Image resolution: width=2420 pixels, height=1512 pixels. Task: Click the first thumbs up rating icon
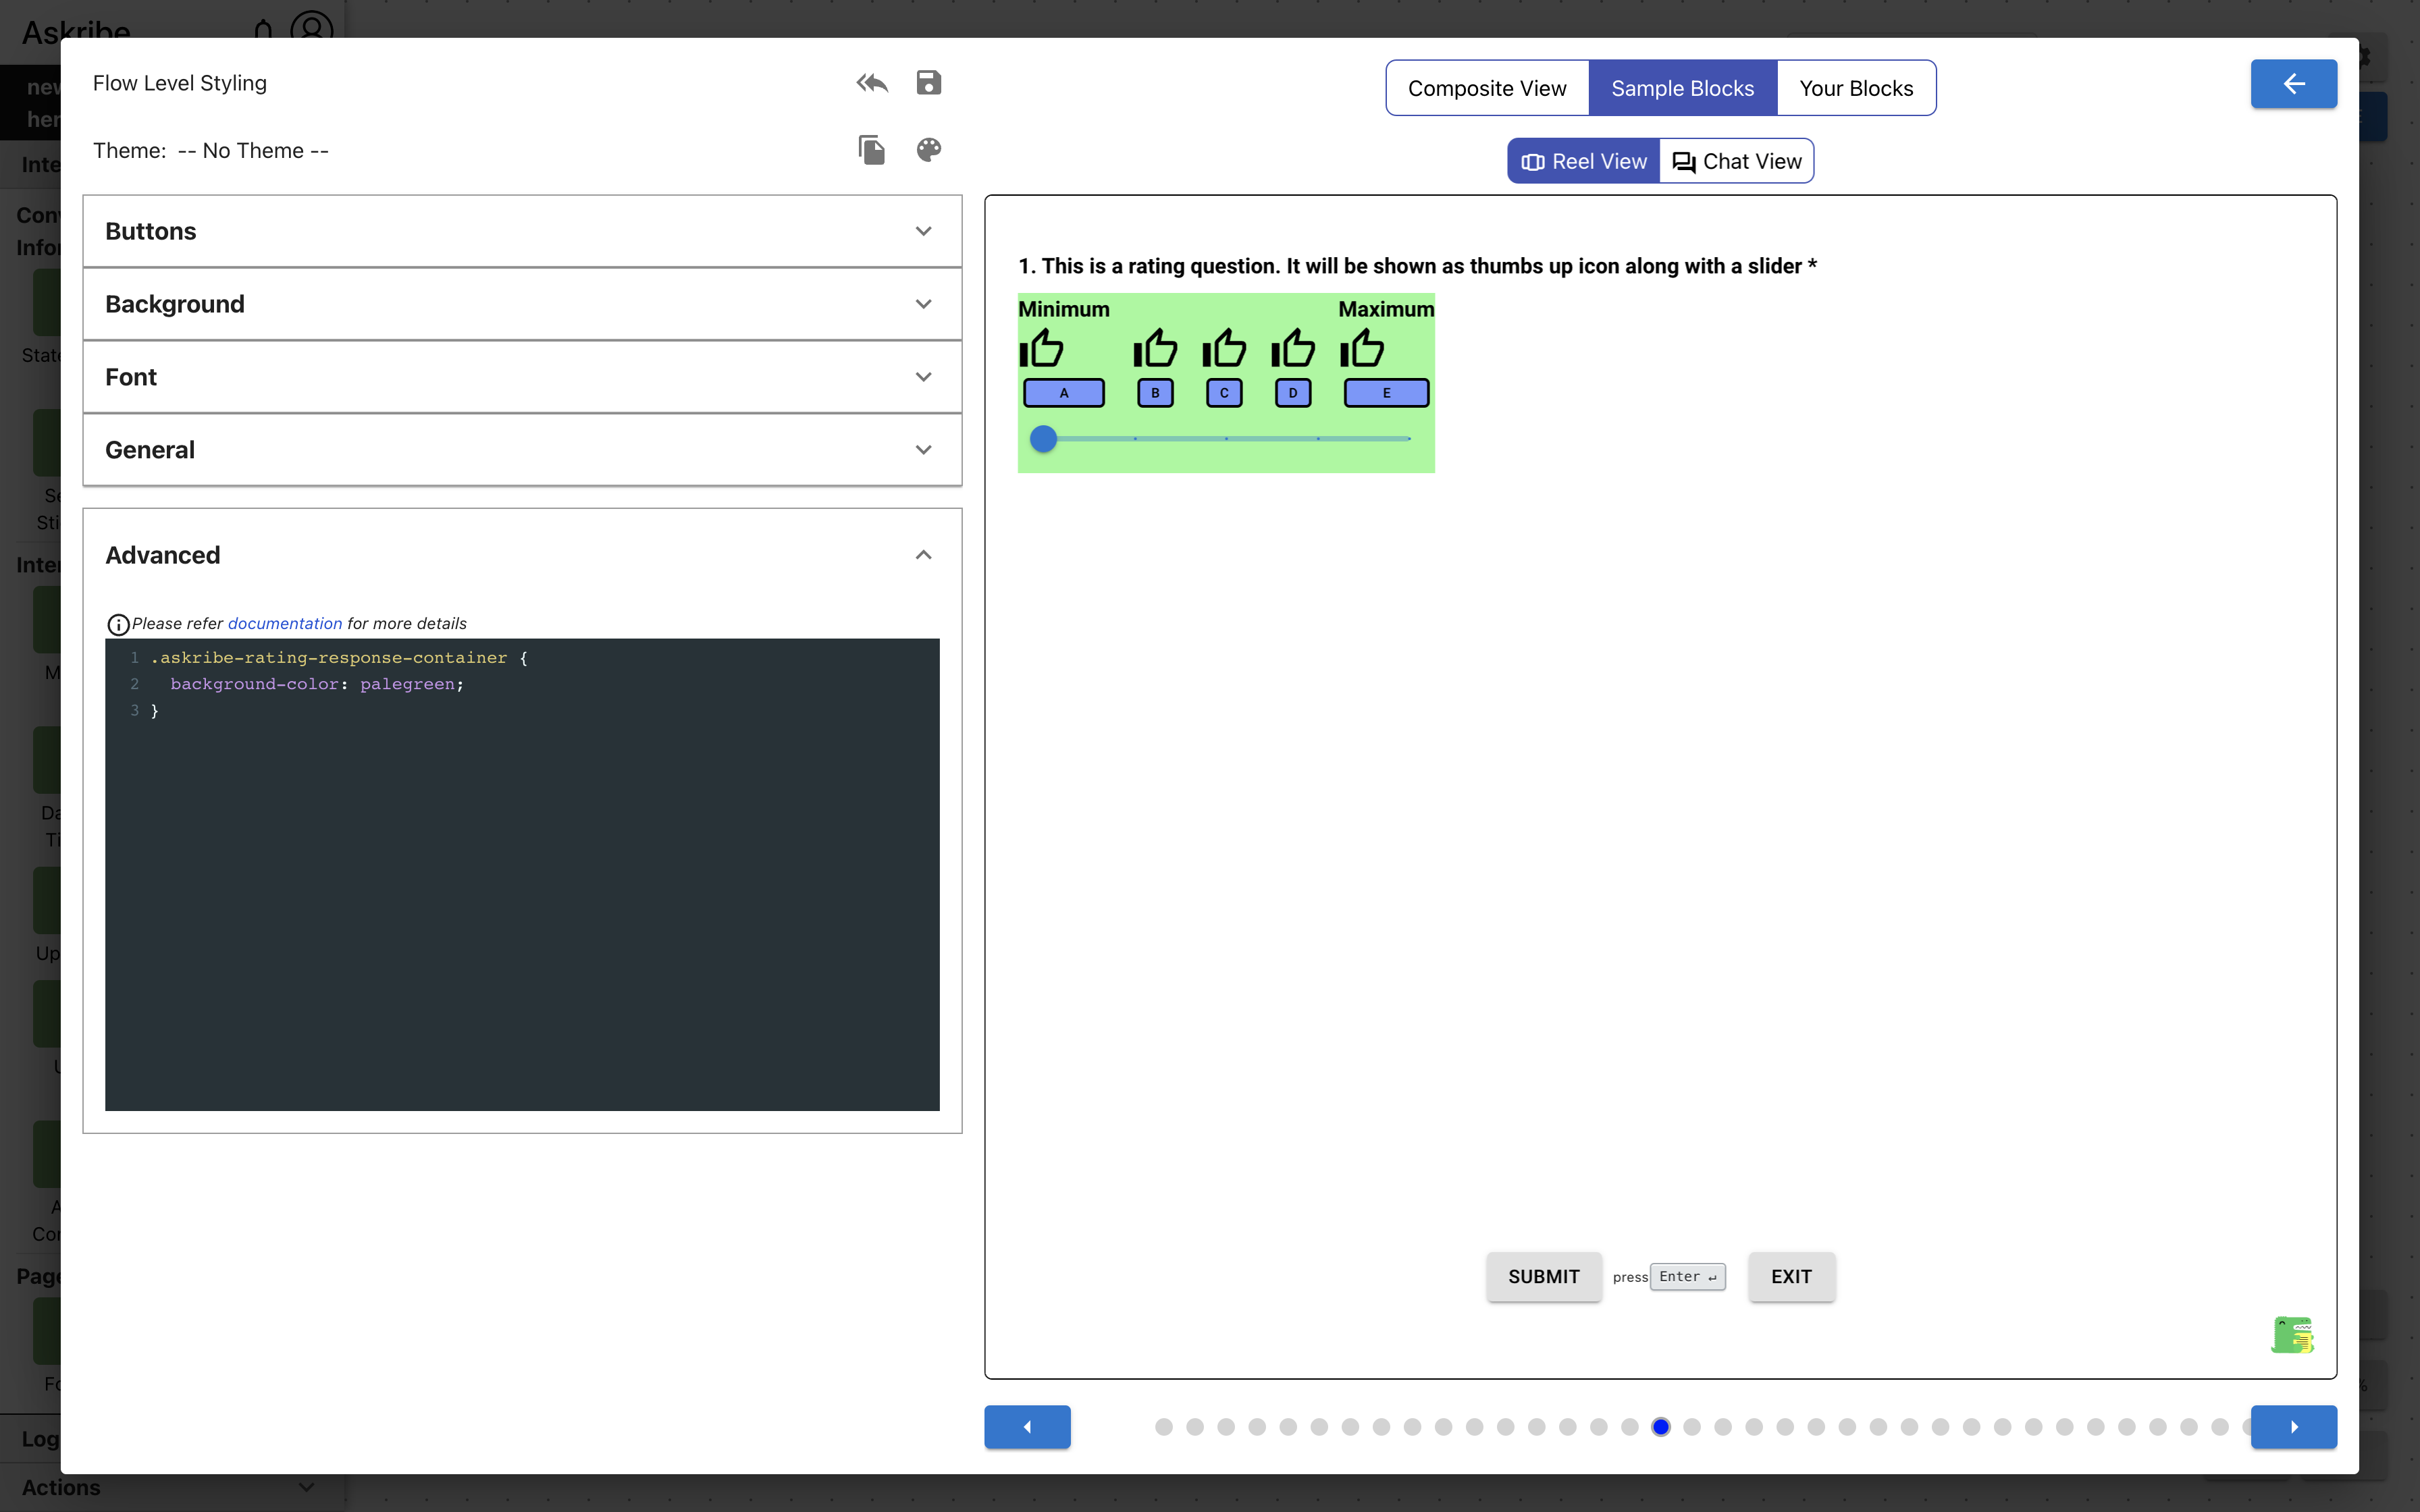coord(1042,349)
